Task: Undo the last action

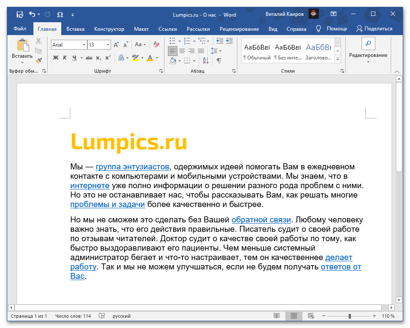Action: (x=32, y=15)
